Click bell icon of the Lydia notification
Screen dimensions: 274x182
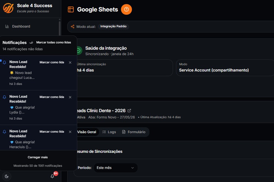[5, 97]
